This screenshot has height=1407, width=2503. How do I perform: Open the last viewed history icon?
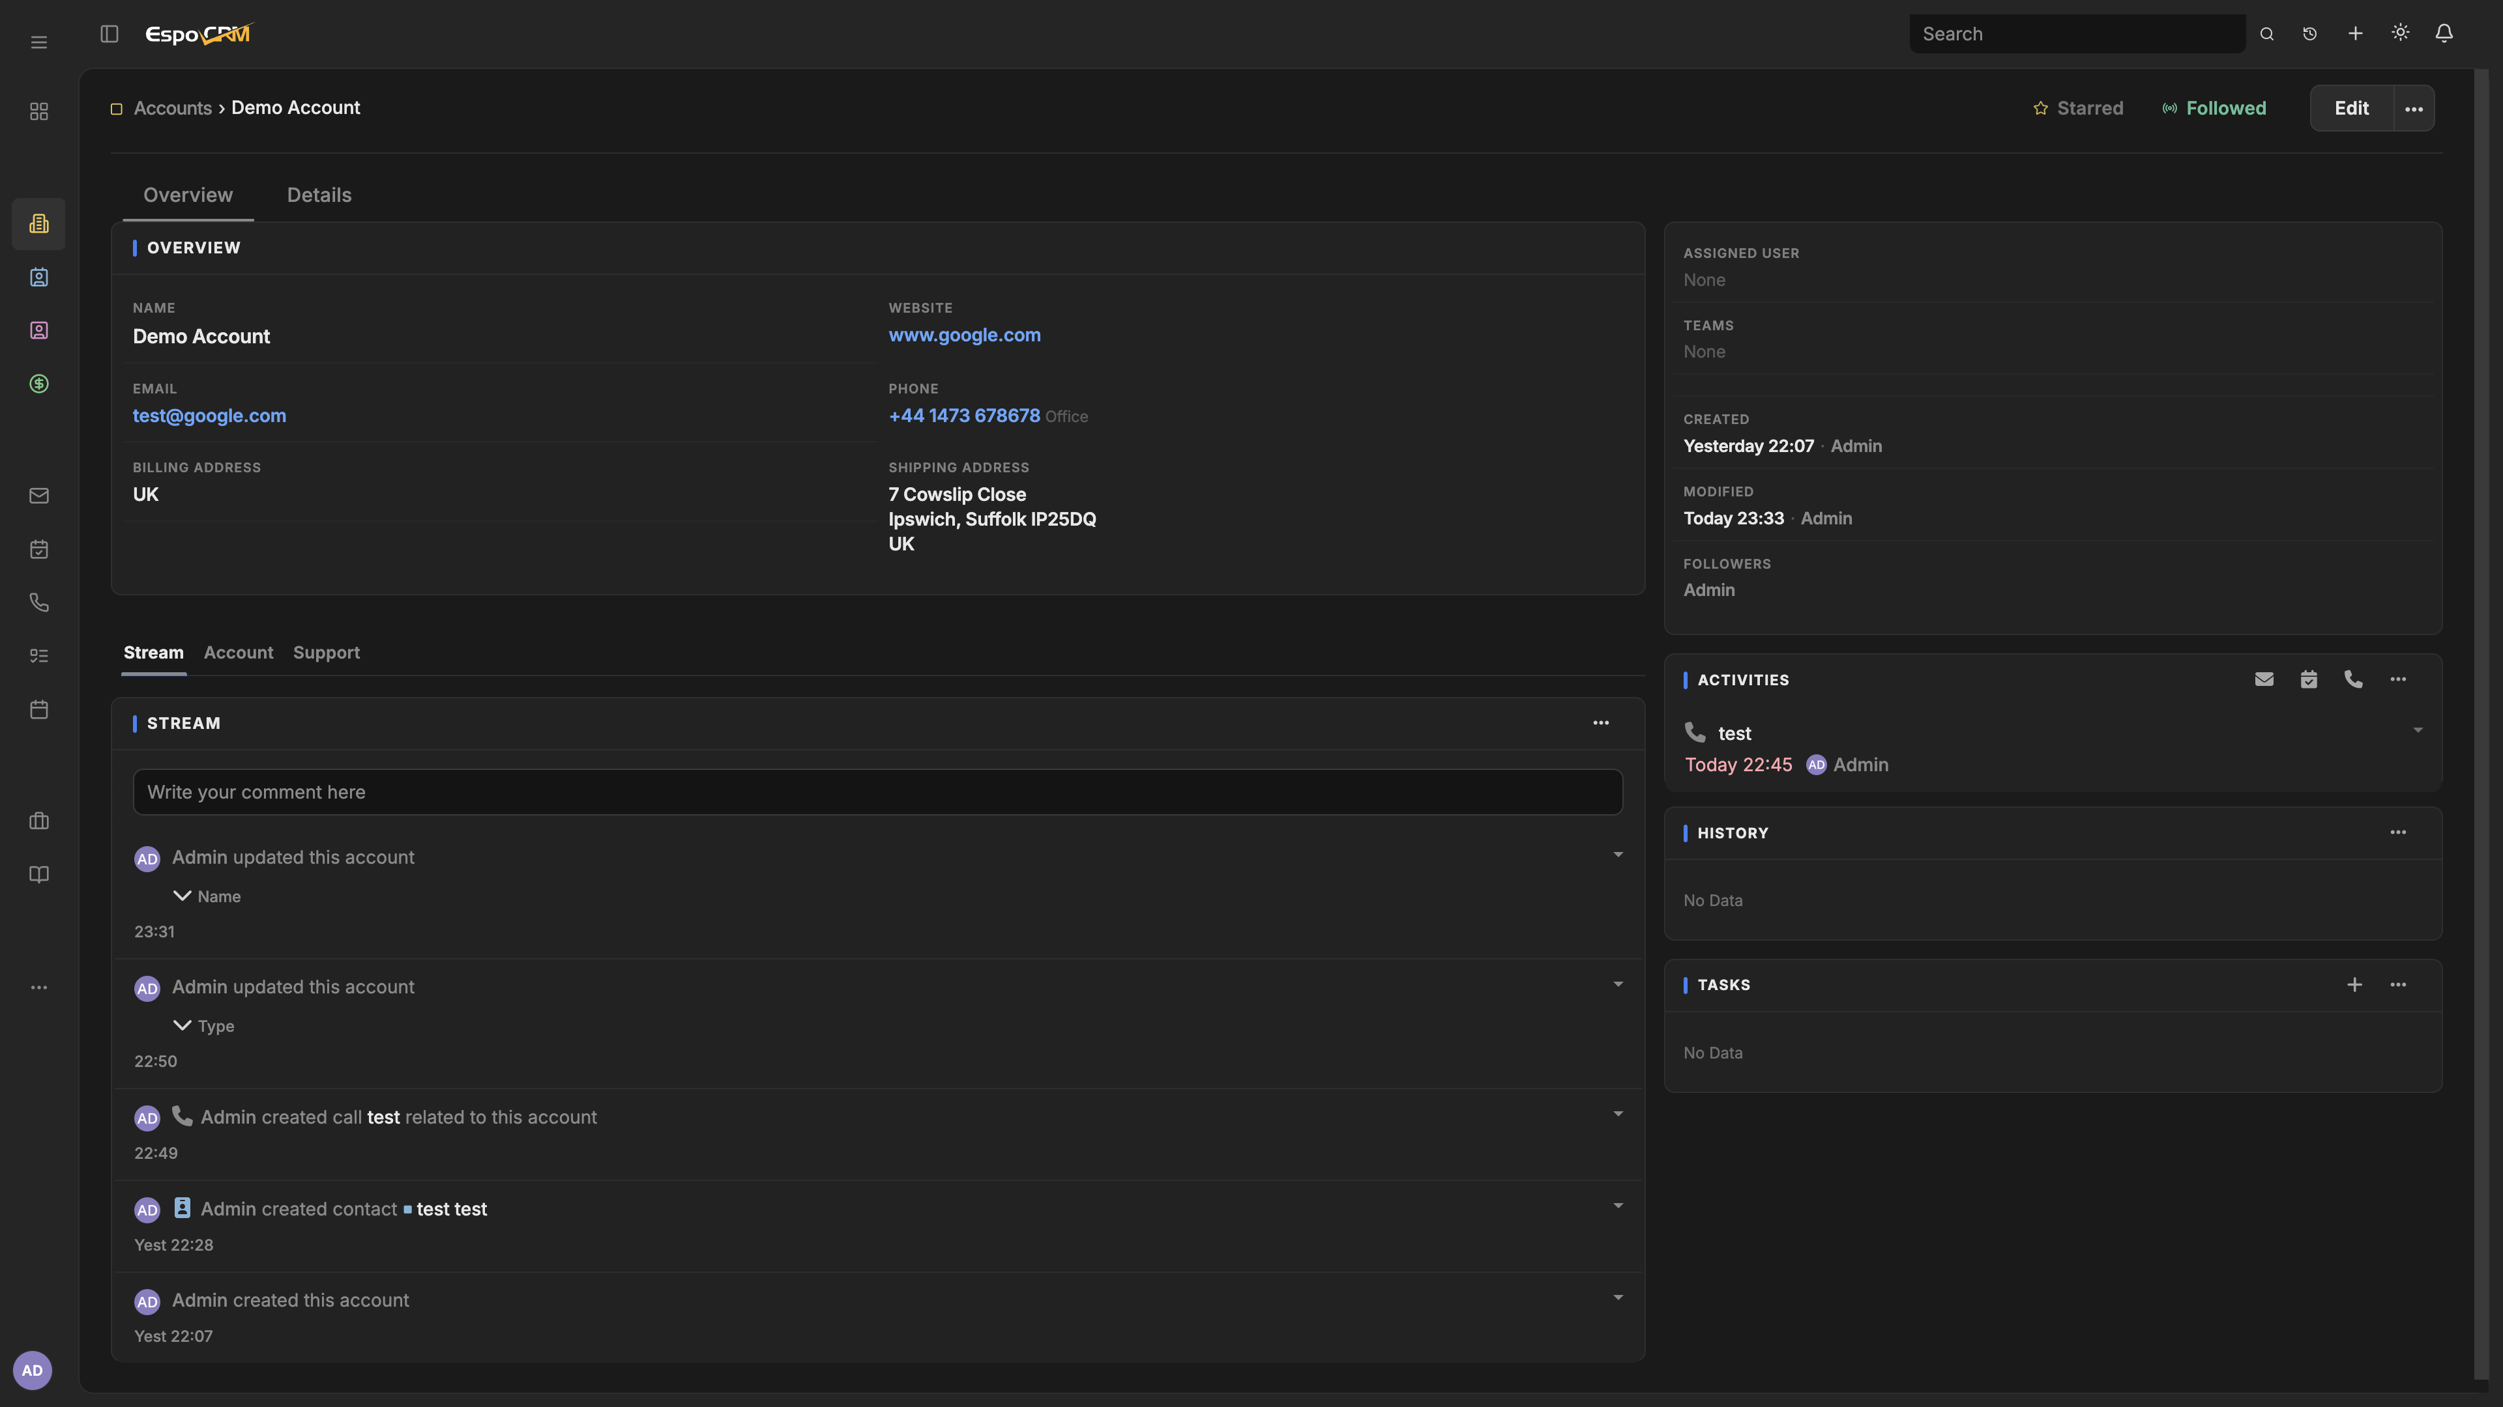(x=2309, y=34)
